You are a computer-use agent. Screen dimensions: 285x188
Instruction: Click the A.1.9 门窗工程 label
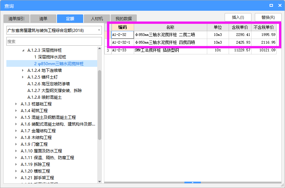[34, 144]
